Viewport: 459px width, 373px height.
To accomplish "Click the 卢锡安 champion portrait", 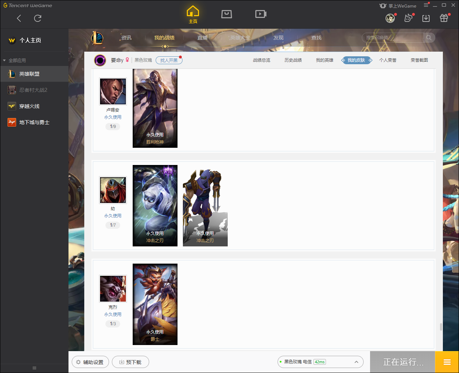I will pos(113,91).
